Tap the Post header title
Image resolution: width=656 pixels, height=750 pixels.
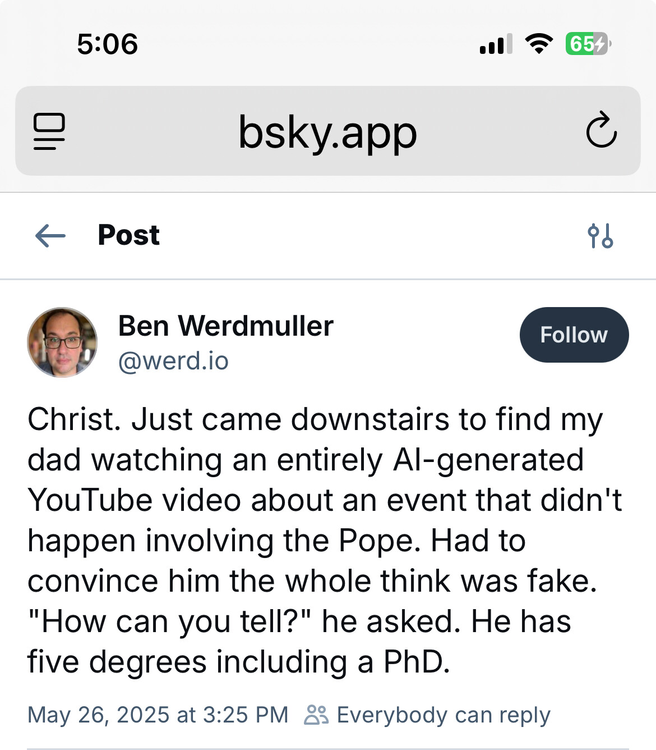(x=128, y=235)
